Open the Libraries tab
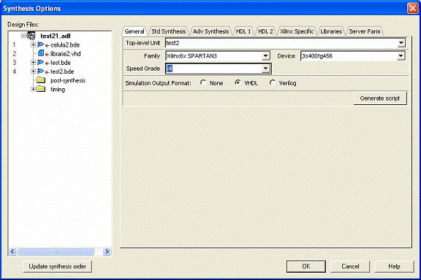This screenshot has width=421, height=280. [x=331, y=31]
